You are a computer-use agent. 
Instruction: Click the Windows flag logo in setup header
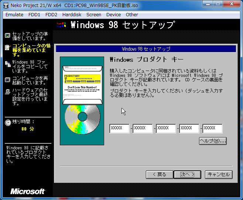pyautogui.click(x=61, y=25)
